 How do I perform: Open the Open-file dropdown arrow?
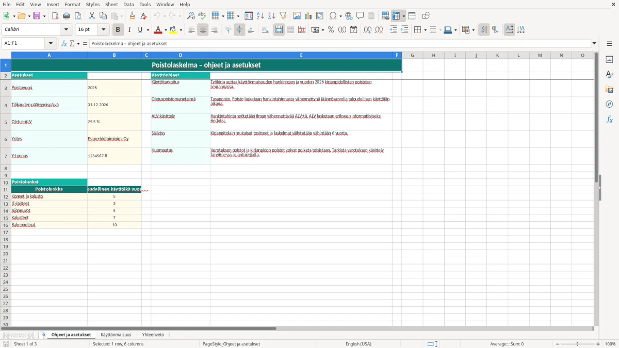pos(28,16)
